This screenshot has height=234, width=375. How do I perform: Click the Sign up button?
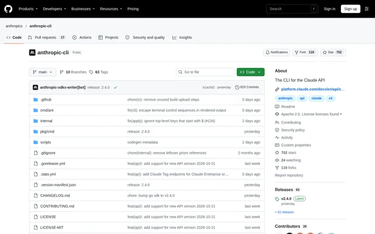click(350, 9)
